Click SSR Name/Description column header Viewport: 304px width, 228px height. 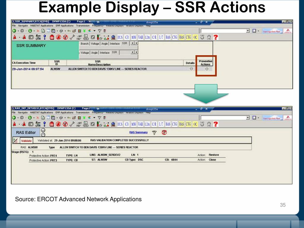pos(99,63)
